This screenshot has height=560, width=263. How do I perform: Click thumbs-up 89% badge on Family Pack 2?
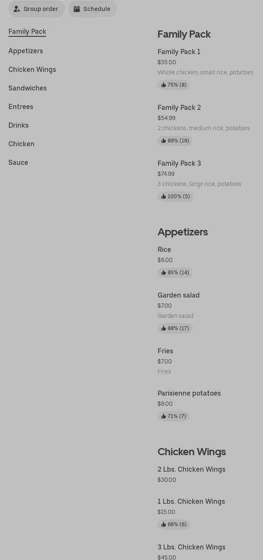coord(175,141)
